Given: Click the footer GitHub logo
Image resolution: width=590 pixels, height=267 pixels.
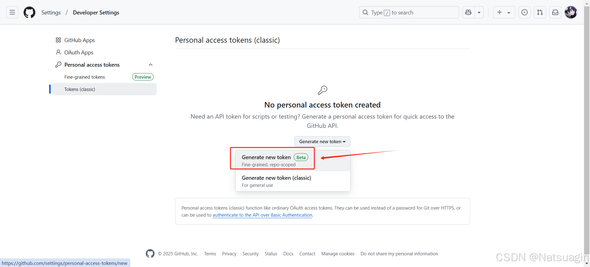Looking at the screenshot, I should [x=150, y=253].
